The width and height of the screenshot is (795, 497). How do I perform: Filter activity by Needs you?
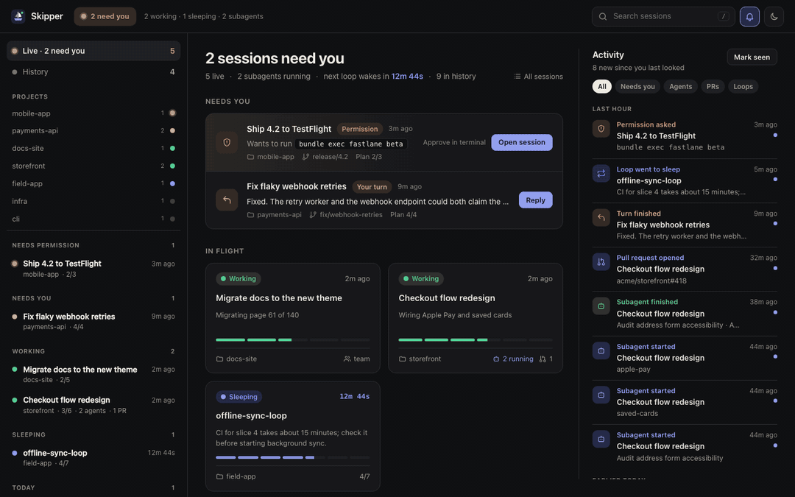click(637, 87)
